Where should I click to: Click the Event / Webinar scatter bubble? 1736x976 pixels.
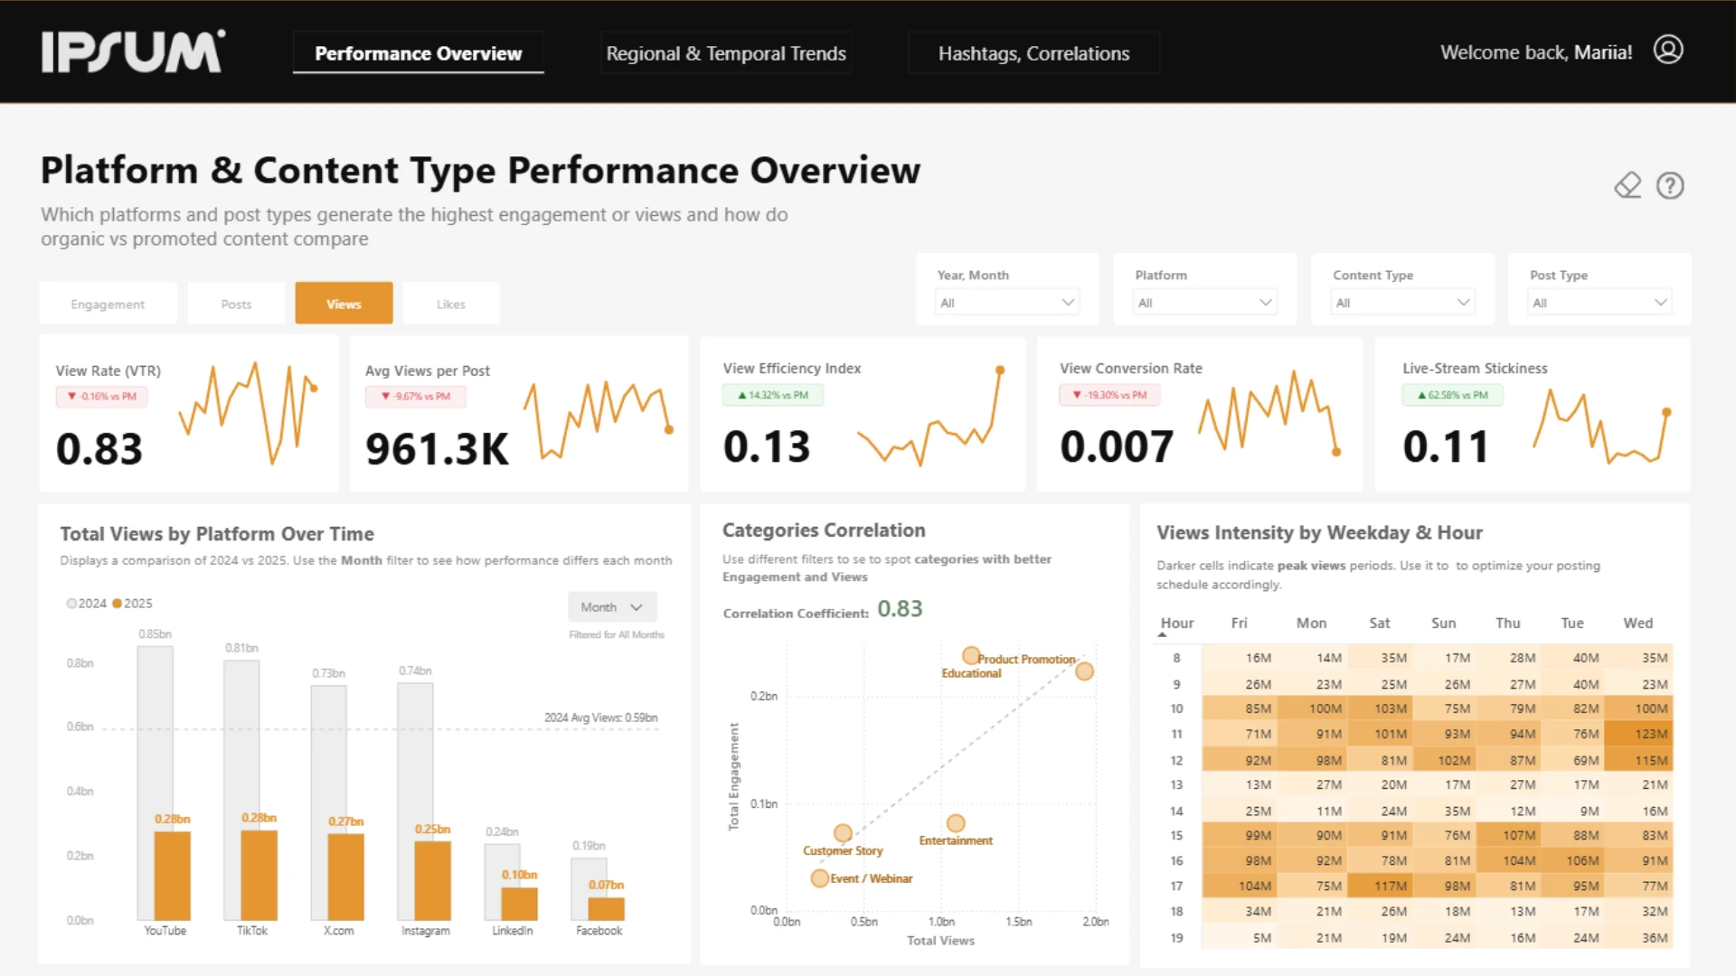pyautogui.click(x=819, y=877)
